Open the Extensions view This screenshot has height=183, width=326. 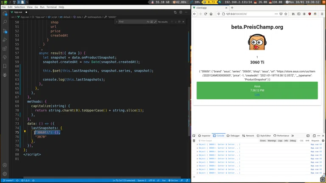coord(5,49)
